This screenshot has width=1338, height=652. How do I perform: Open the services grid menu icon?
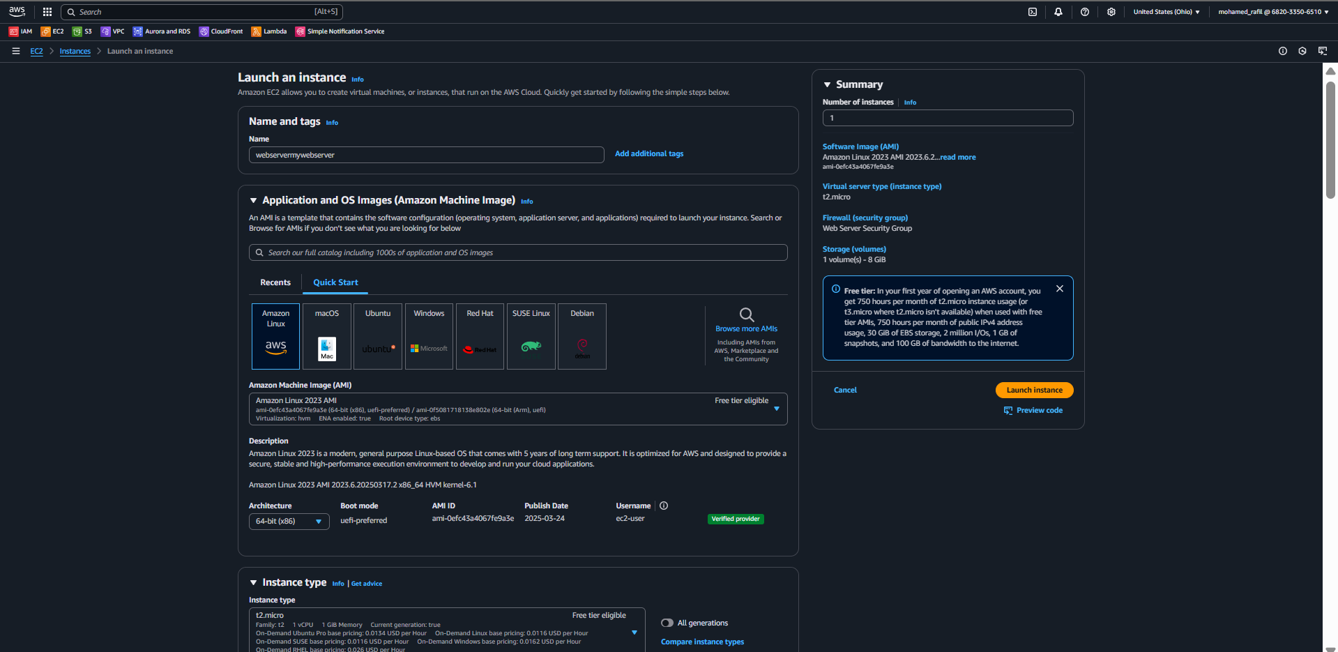pos(47,12)
